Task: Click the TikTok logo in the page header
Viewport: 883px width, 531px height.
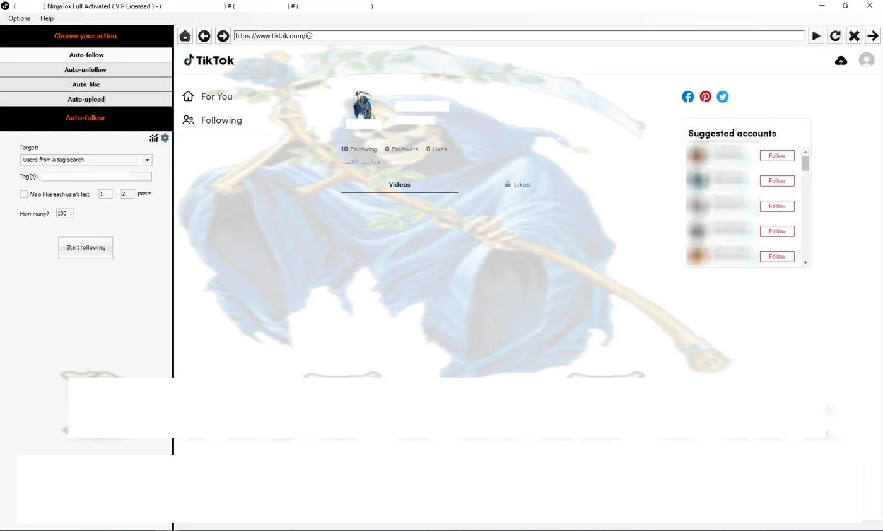Action: click(209, 61)
